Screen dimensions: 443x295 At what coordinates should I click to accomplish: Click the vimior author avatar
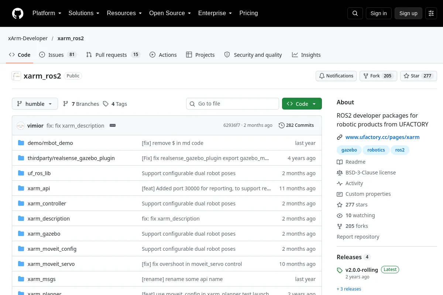click(21, 126)
